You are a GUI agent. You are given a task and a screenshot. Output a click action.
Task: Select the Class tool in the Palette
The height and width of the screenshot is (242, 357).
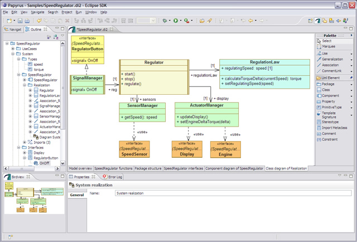tap(326, 89)
